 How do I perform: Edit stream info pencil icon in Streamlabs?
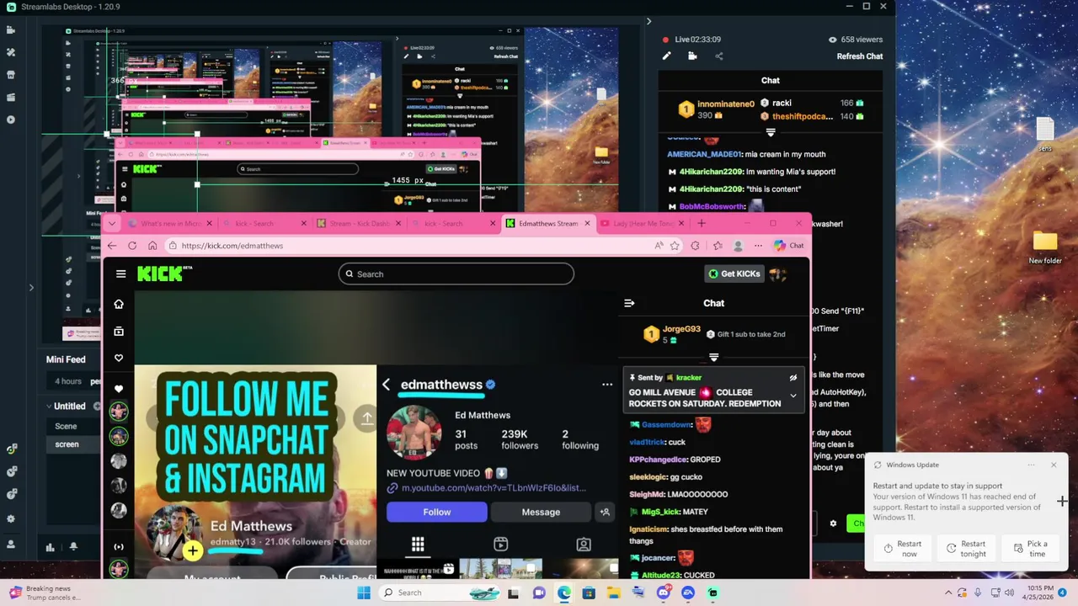point(666,56)
